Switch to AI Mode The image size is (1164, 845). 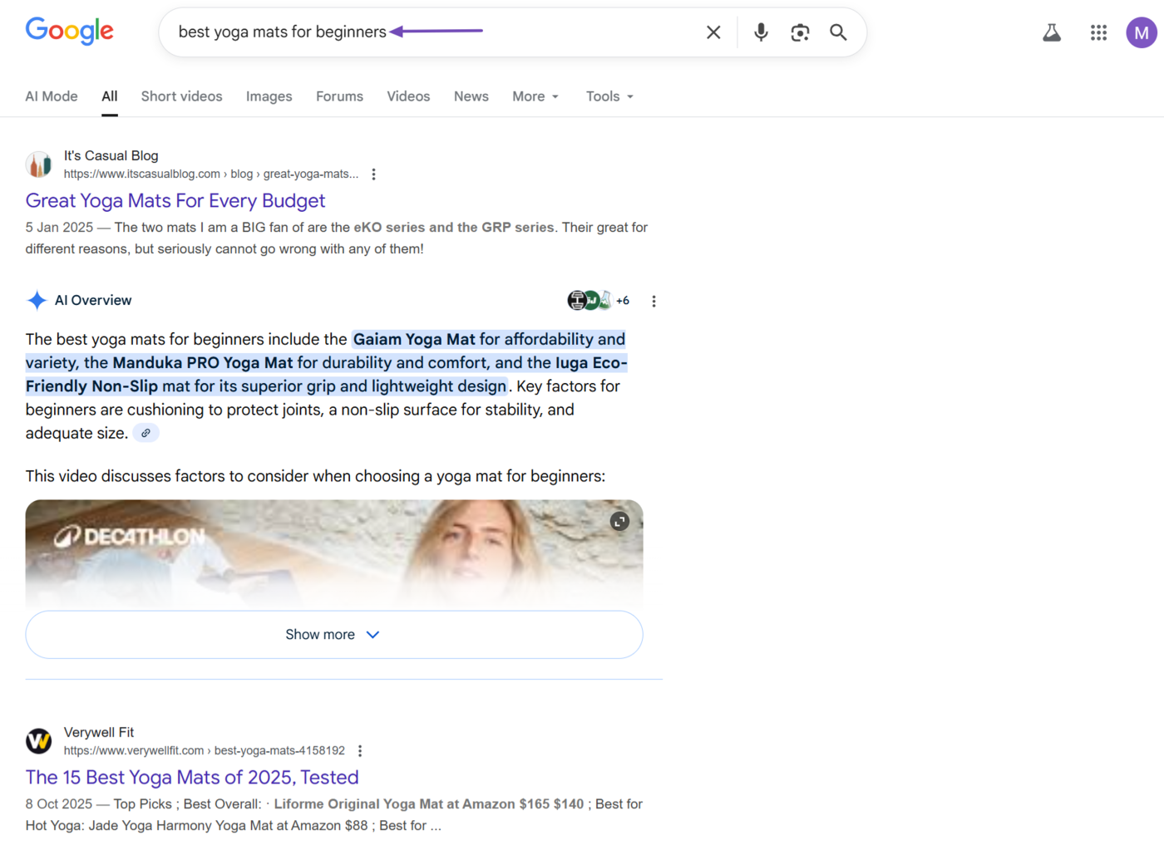(x=51, y=96)
